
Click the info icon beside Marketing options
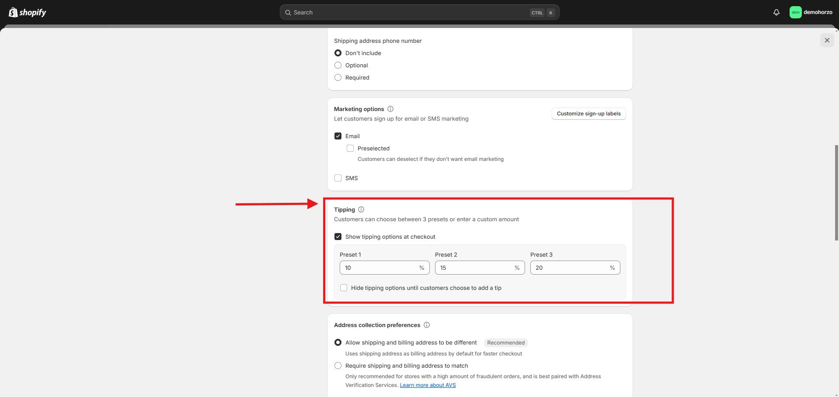(x=390, y=109)
